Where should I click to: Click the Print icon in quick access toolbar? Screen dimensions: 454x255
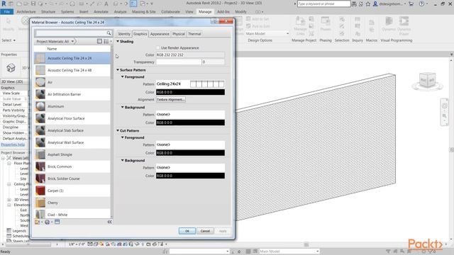tap(72, 4)
